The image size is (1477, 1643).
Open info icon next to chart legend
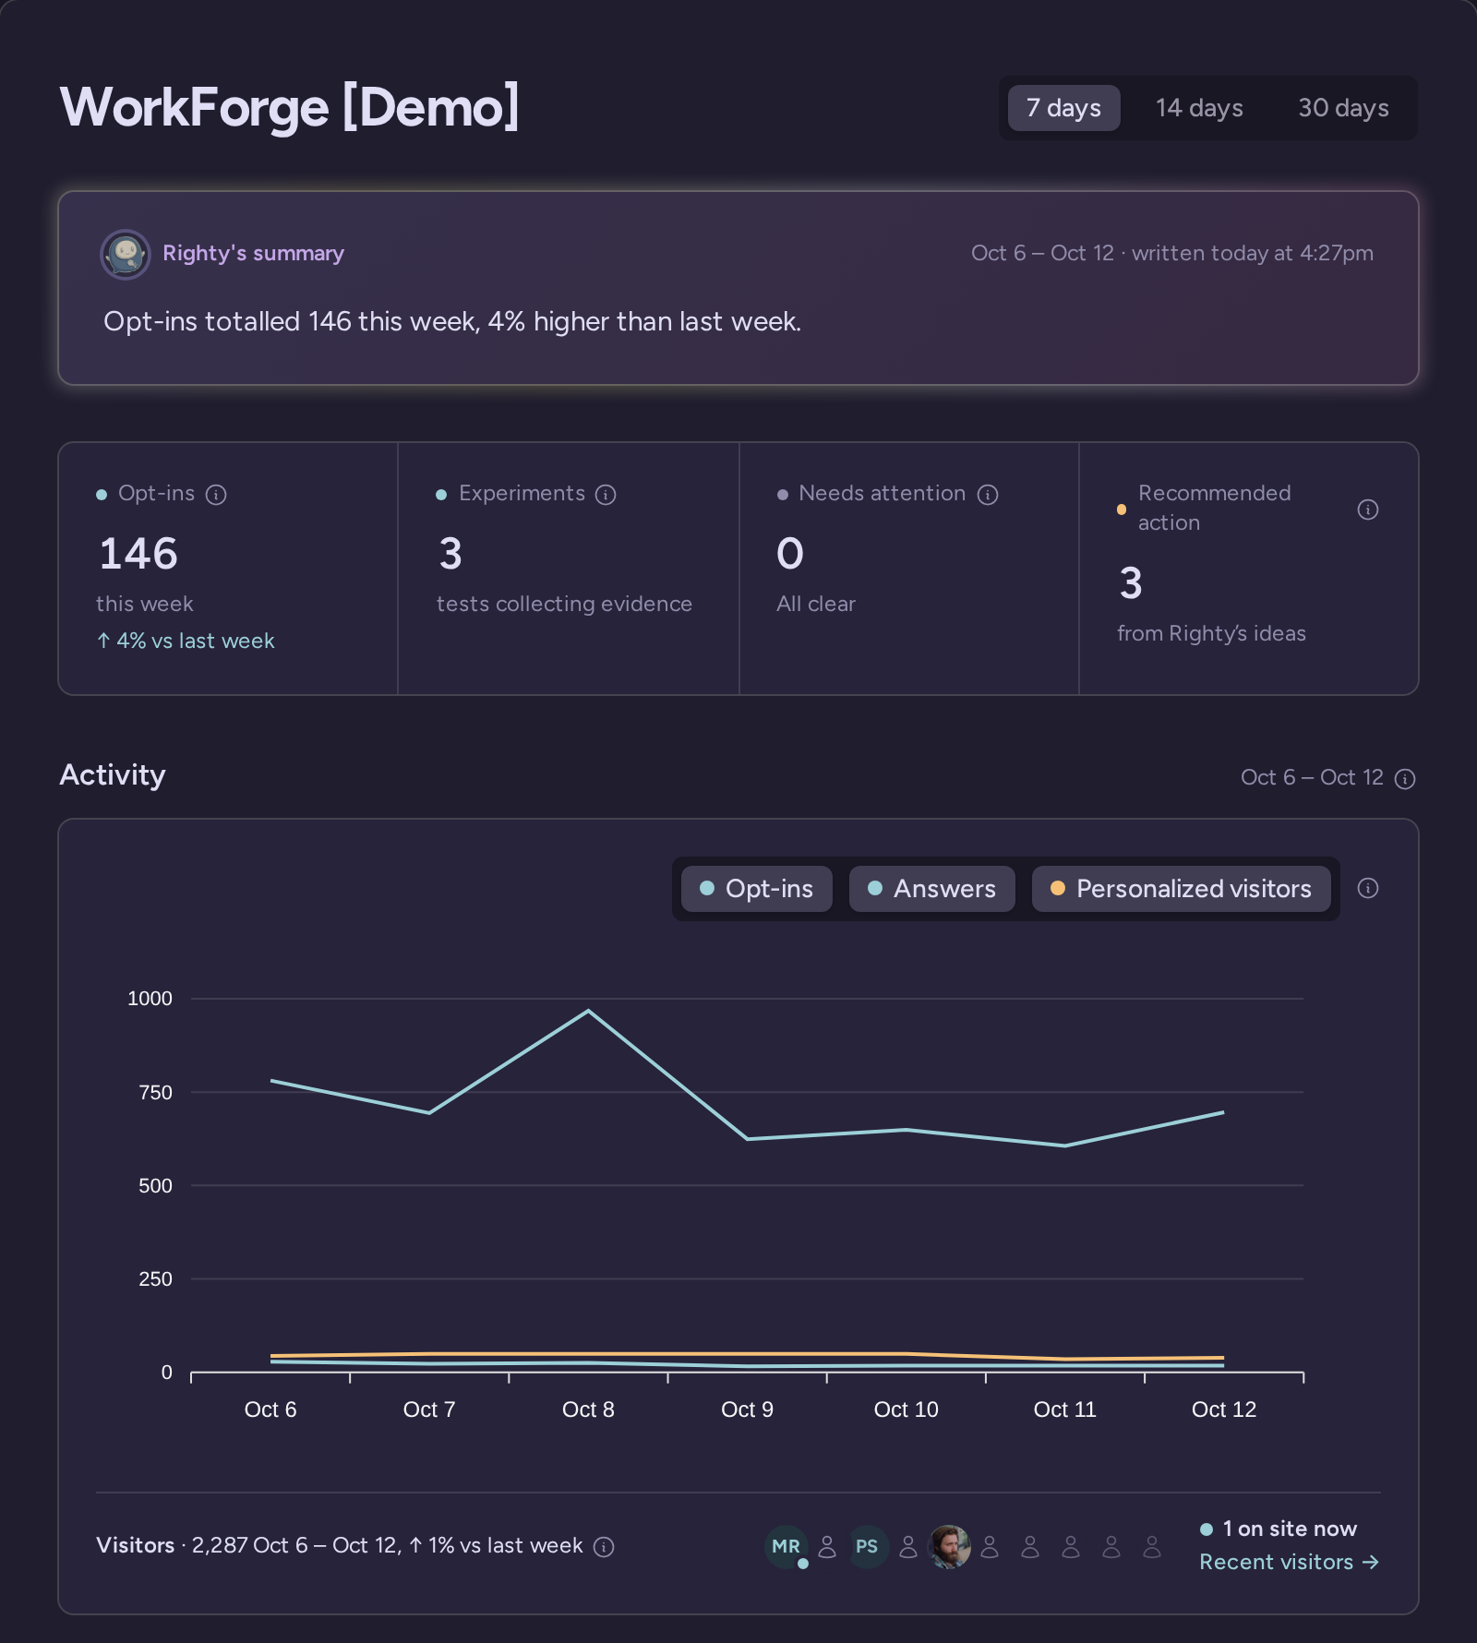tap(1368, 888)
